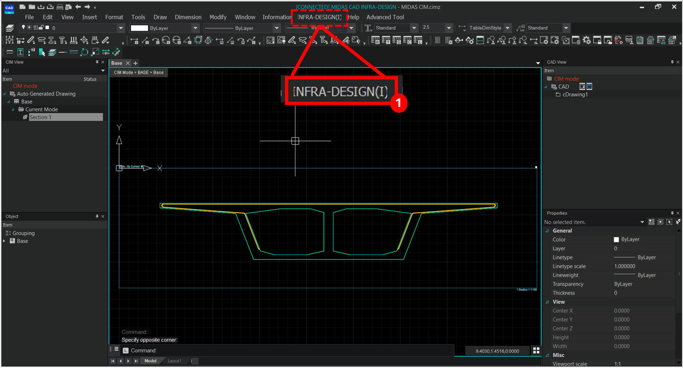Toggle the layer lock padlock in layer controls

(41, 27)
